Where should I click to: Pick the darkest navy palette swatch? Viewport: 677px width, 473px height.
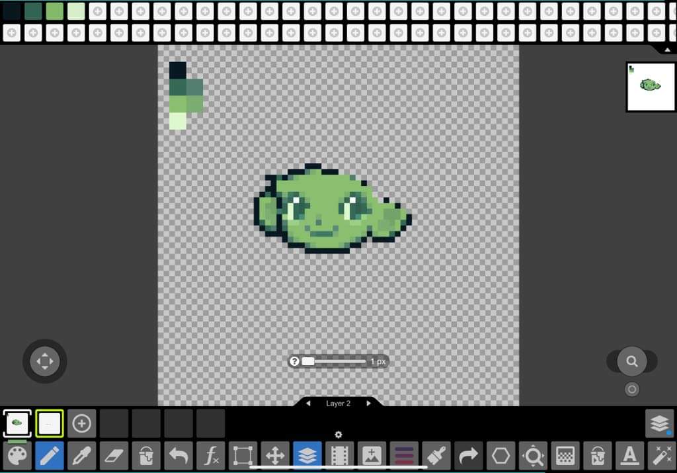12,11
